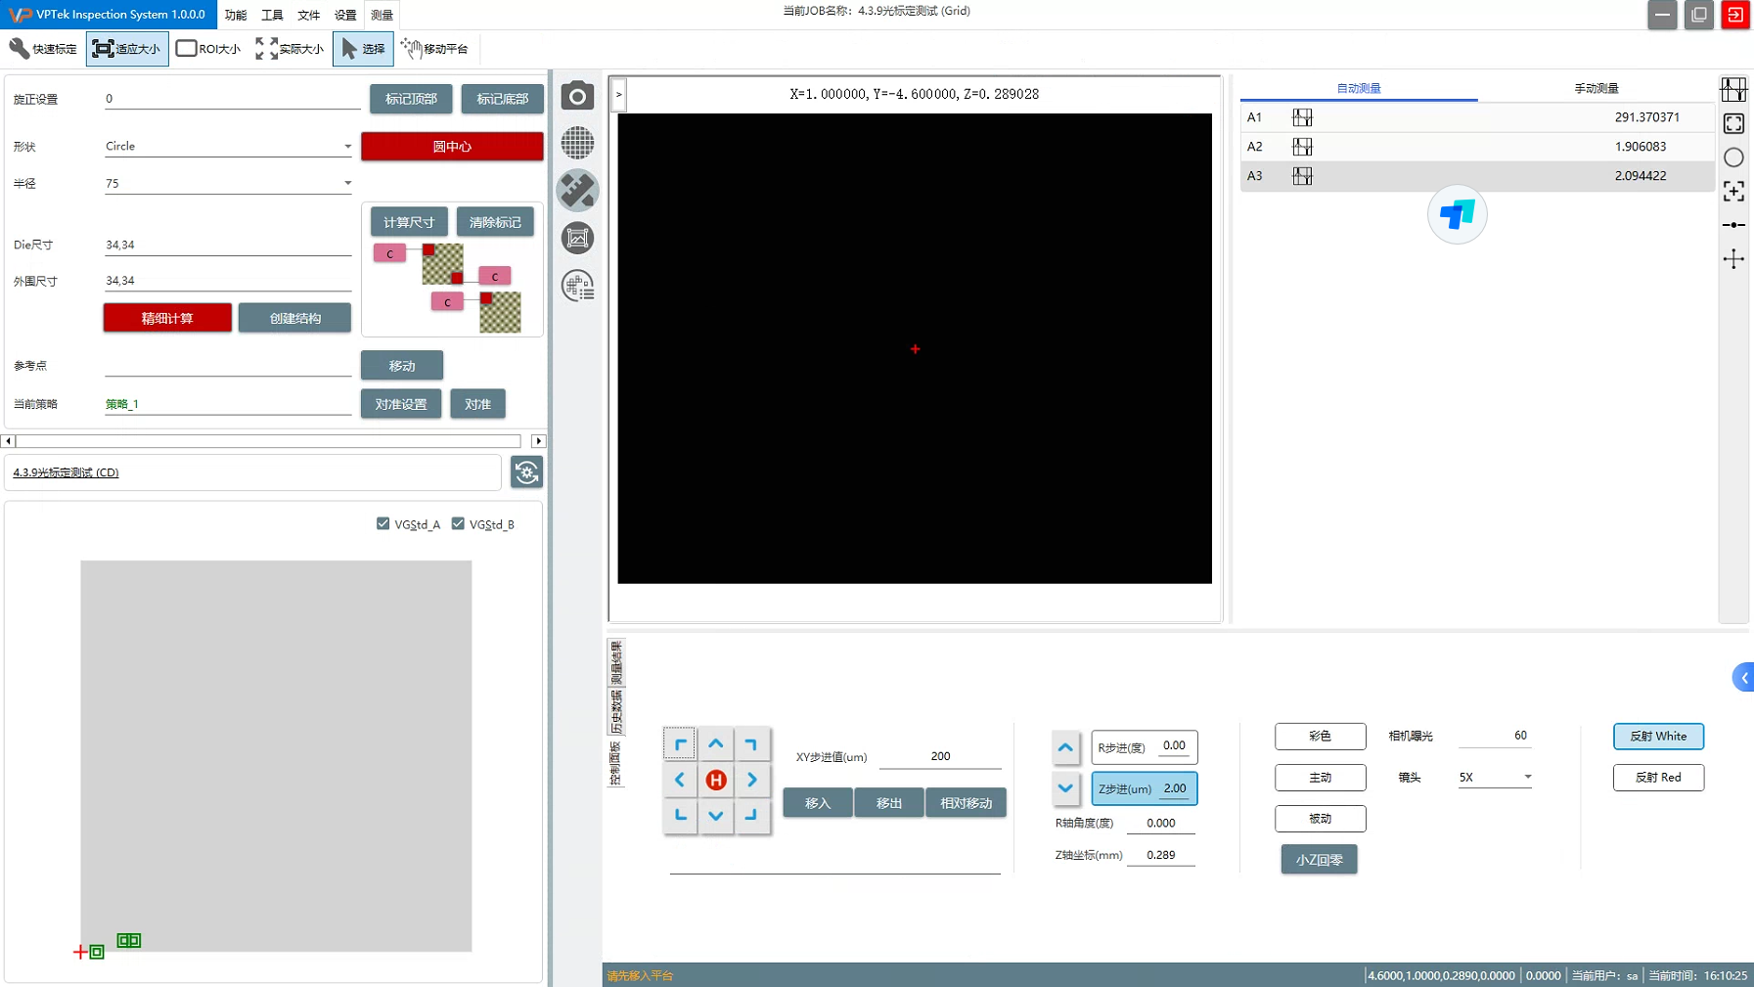Click the crosshair move tool icon
This screenshot has width=1754, height=987.
(x=1733, y=259)
